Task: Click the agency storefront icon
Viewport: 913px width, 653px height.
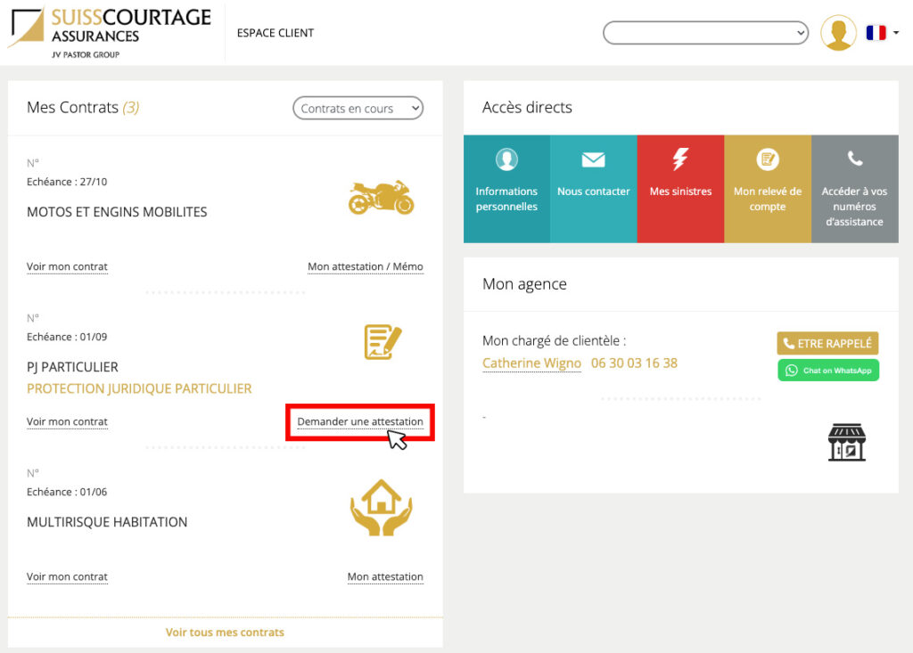Action: coord(846,442)
